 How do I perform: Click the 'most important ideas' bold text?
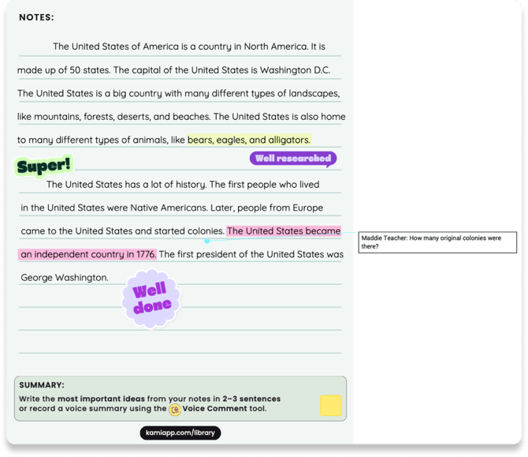click(101, 399)
